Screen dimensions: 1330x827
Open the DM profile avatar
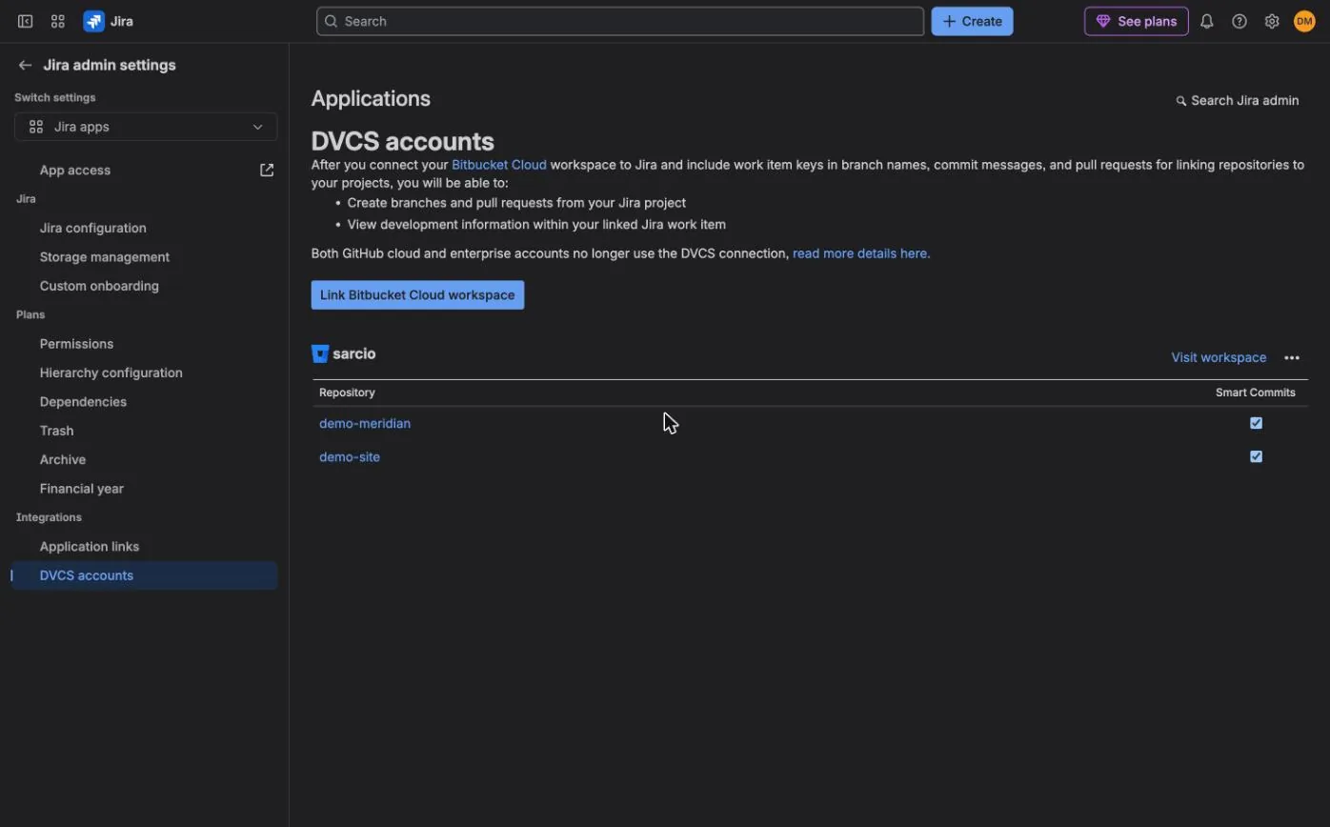coord(1304,21)
